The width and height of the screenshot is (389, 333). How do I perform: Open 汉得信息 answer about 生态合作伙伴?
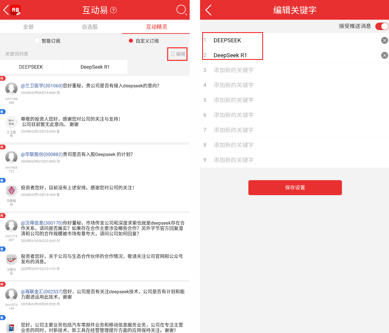click(102, 259)
